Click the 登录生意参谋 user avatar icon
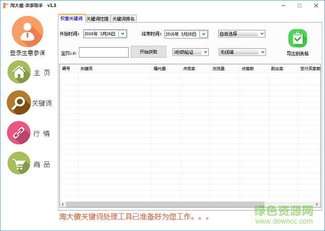 pos(28,31)
